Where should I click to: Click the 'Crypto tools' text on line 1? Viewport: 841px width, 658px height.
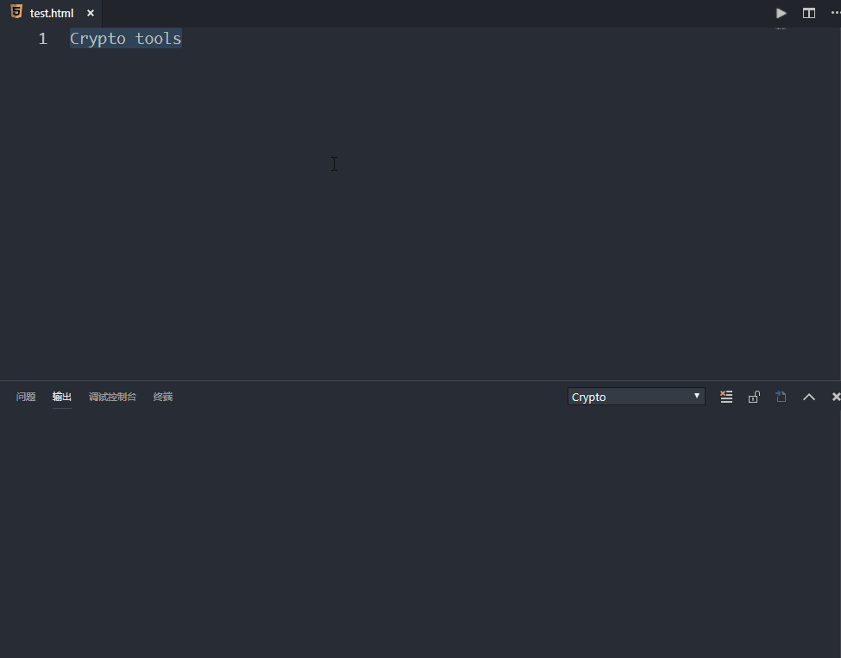point(126,39)
